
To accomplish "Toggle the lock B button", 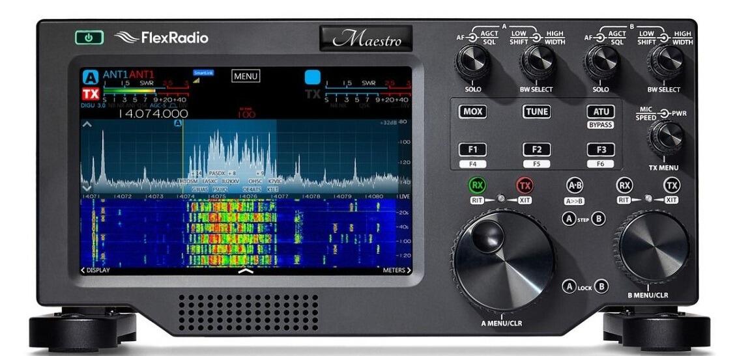I will pyautogui.click(x=601, y=286).
